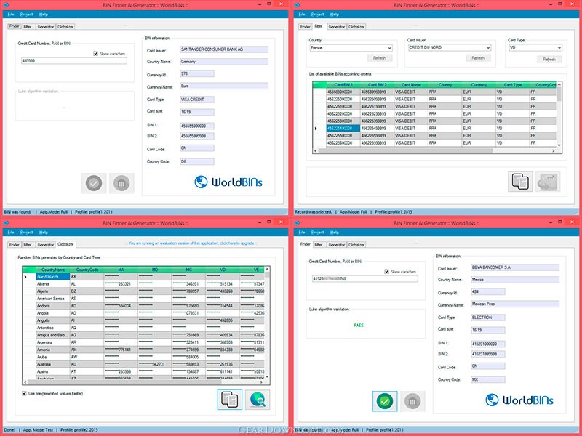Image resolution: width=582 pixels, height=436 pixels.
Task: Click the gray bank icon in Santander window
Action: [121, 183]
